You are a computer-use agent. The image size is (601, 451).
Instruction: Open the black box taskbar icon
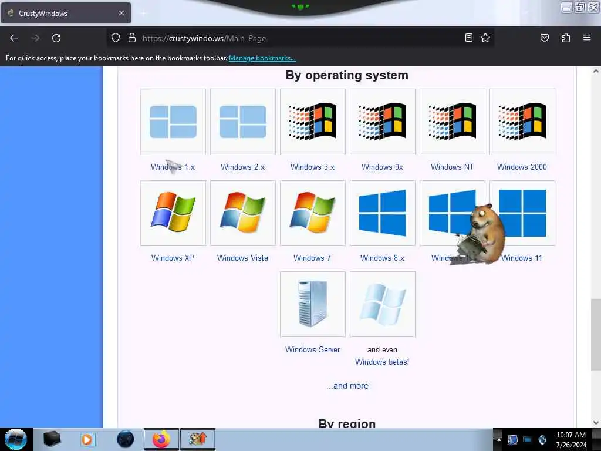pos(52,439)
